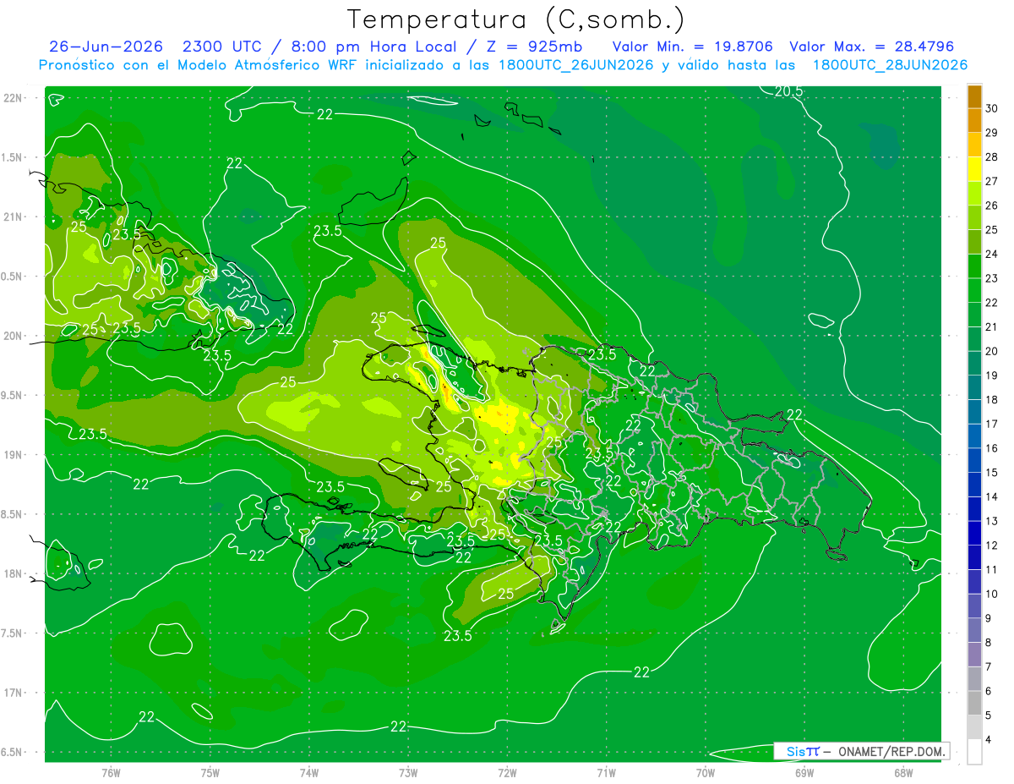Click the '68W' longitude axis label
The height and width of the screenshot is (784, 1014).
(903, 772)
